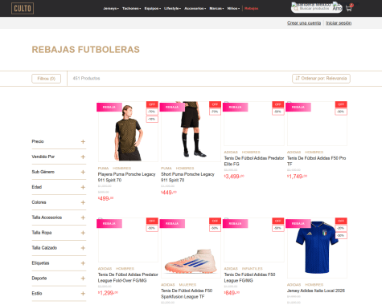The width and height of the screenshot is (382, 305).
Task: Open Jersey Adidas Italia Local image
Action: tap(317, 248)
